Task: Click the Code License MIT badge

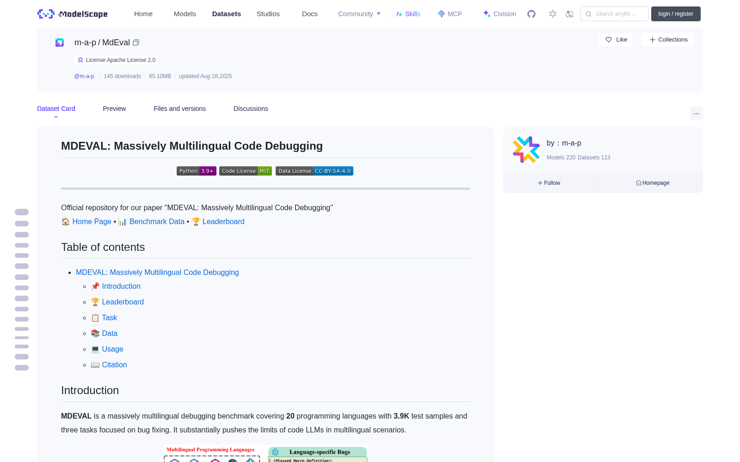Action: pyautogui.click(x=246, y=171)
